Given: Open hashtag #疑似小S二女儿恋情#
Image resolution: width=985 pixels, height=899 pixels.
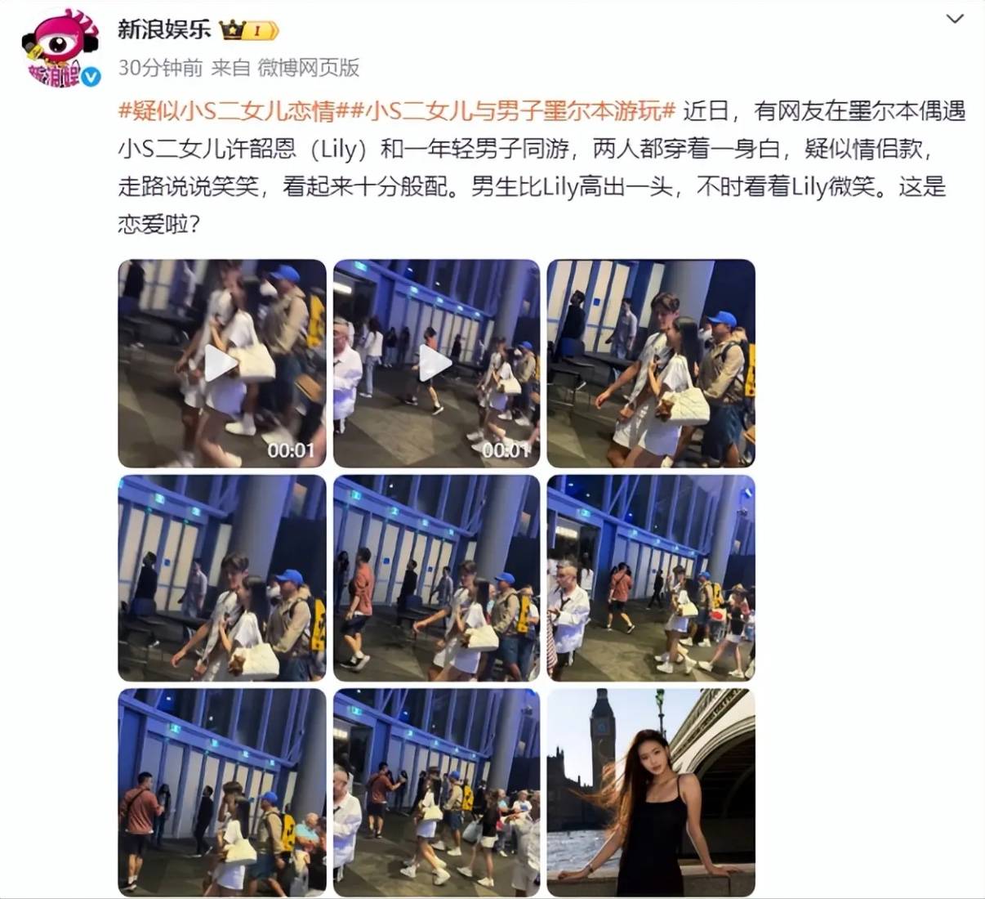Looking at the screenshot, I should click(x=234, y=110).
